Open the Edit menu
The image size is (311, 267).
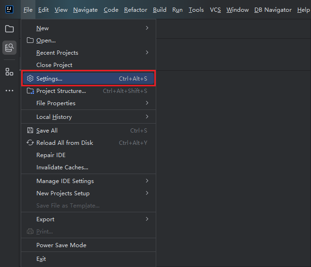pos(43,10)
